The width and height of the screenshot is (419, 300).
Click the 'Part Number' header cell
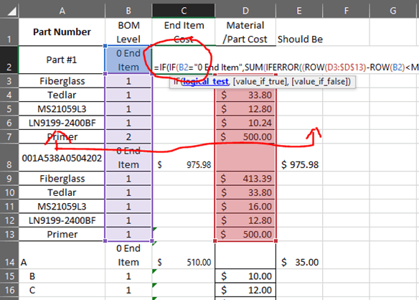coord(62,32)
